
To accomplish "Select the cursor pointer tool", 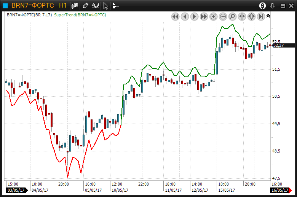I will [106, 5].
